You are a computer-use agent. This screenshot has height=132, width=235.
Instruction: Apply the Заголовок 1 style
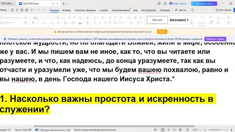click(179, 20)
